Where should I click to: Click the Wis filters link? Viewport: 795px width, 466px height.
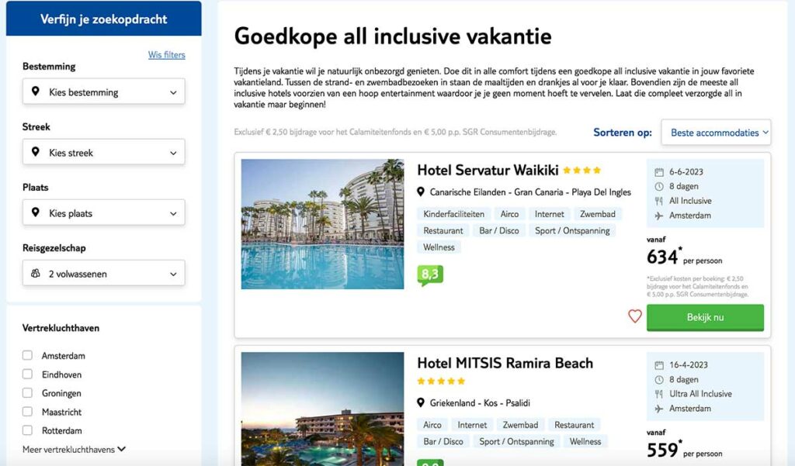point(167,55)
